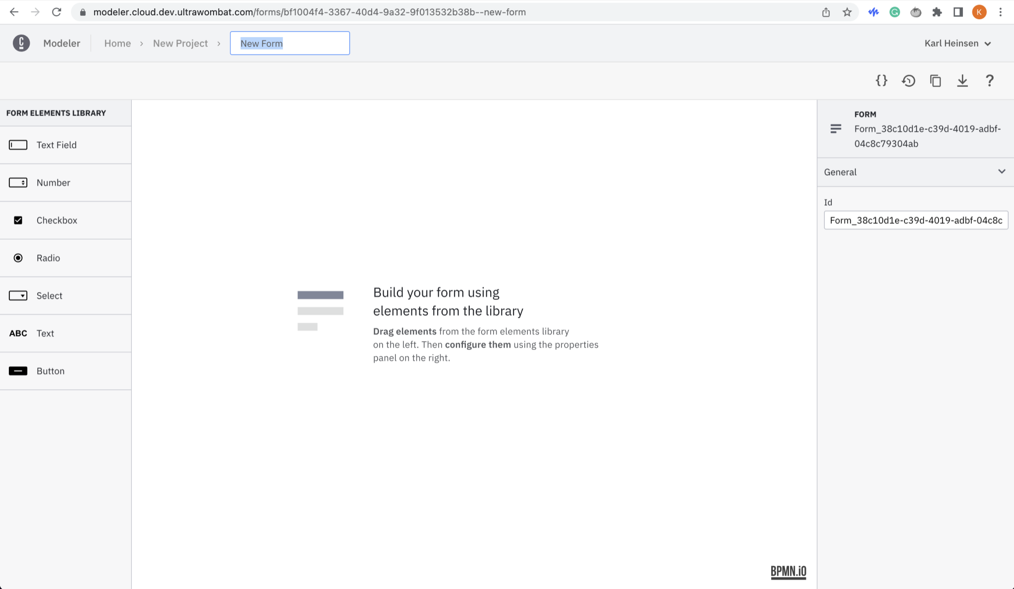Image resolution: width=1014 pixels, height=589 pixels.
Task: Select the Select element from the library
Action: coord(49,295)
